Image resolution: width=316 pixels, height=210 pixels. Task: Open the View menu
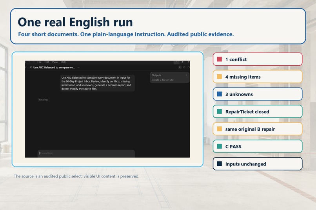[x=55, y=62]
